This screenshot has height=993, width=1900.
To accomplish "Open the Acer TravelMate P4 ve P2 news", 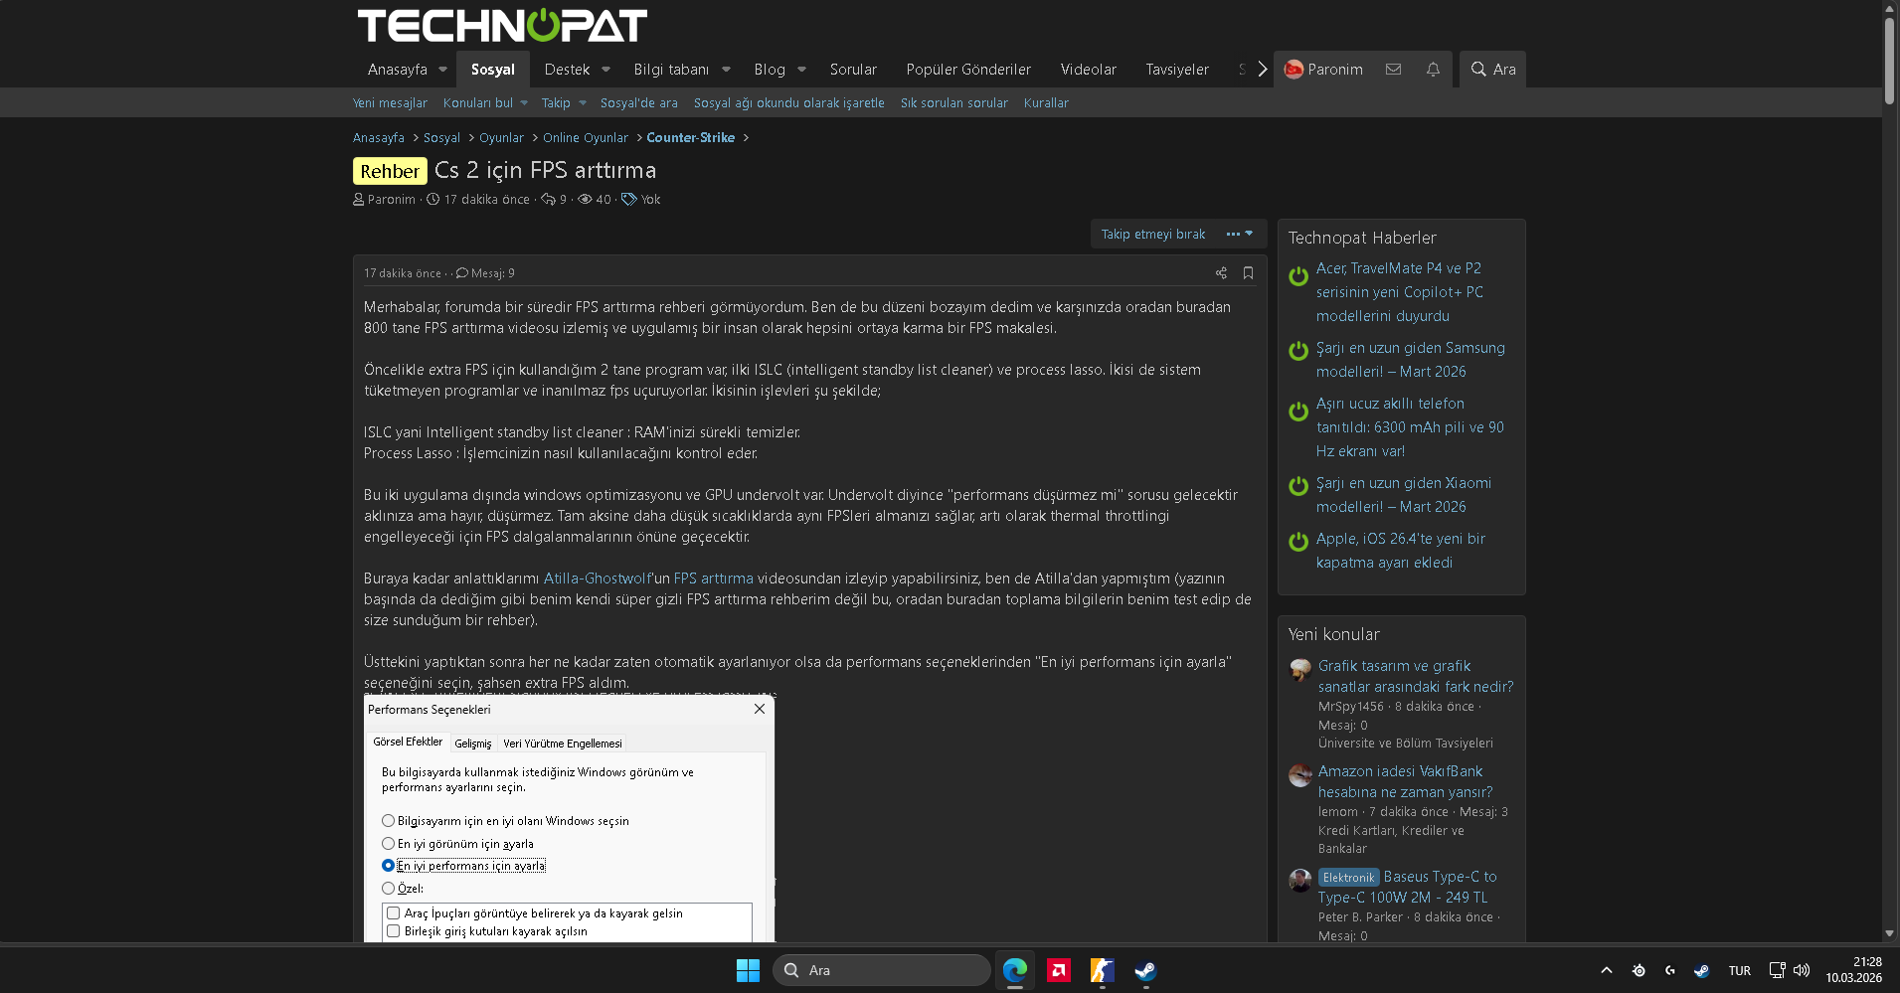I will point(1400,292).
